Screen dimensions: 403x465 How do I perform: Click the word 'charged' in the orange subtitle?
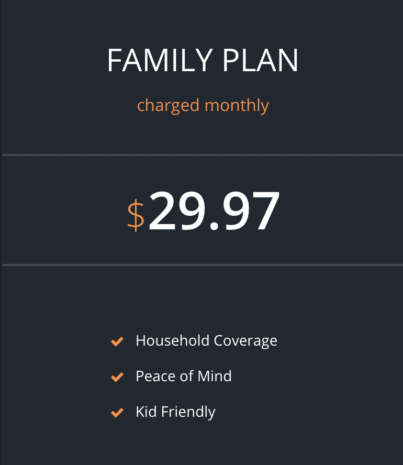pyautogui.click(x=168, y=105)
